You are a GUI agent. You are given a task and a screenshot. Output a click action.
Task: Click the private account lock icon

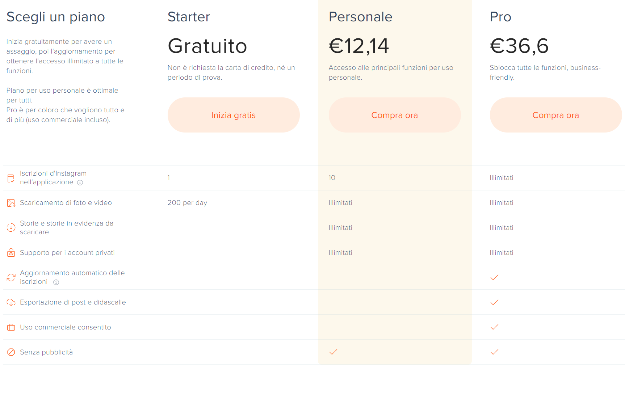11,253
